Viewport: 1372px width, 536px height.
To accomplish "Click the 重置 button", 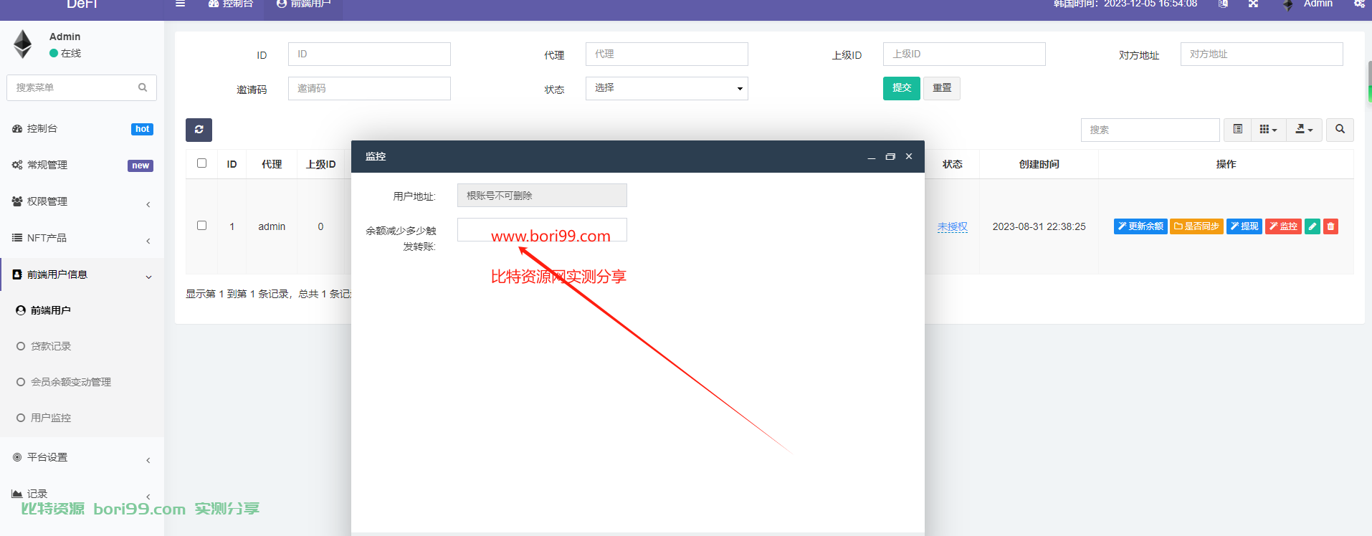I will tap(942, 88).
